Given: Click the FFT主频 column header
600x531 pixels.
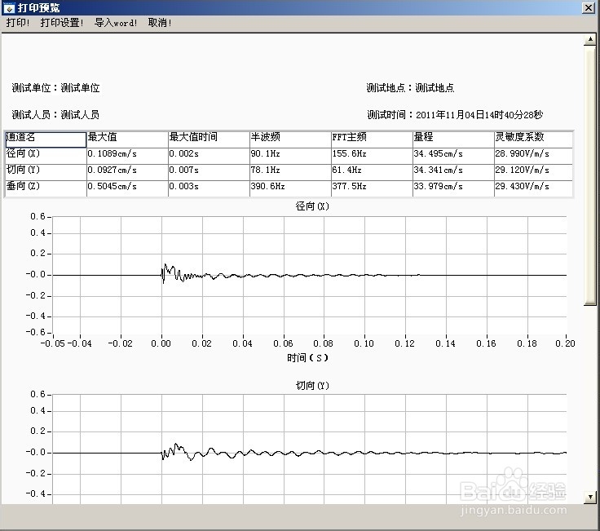Looking at the screenshot, I should tap(372, 139).
